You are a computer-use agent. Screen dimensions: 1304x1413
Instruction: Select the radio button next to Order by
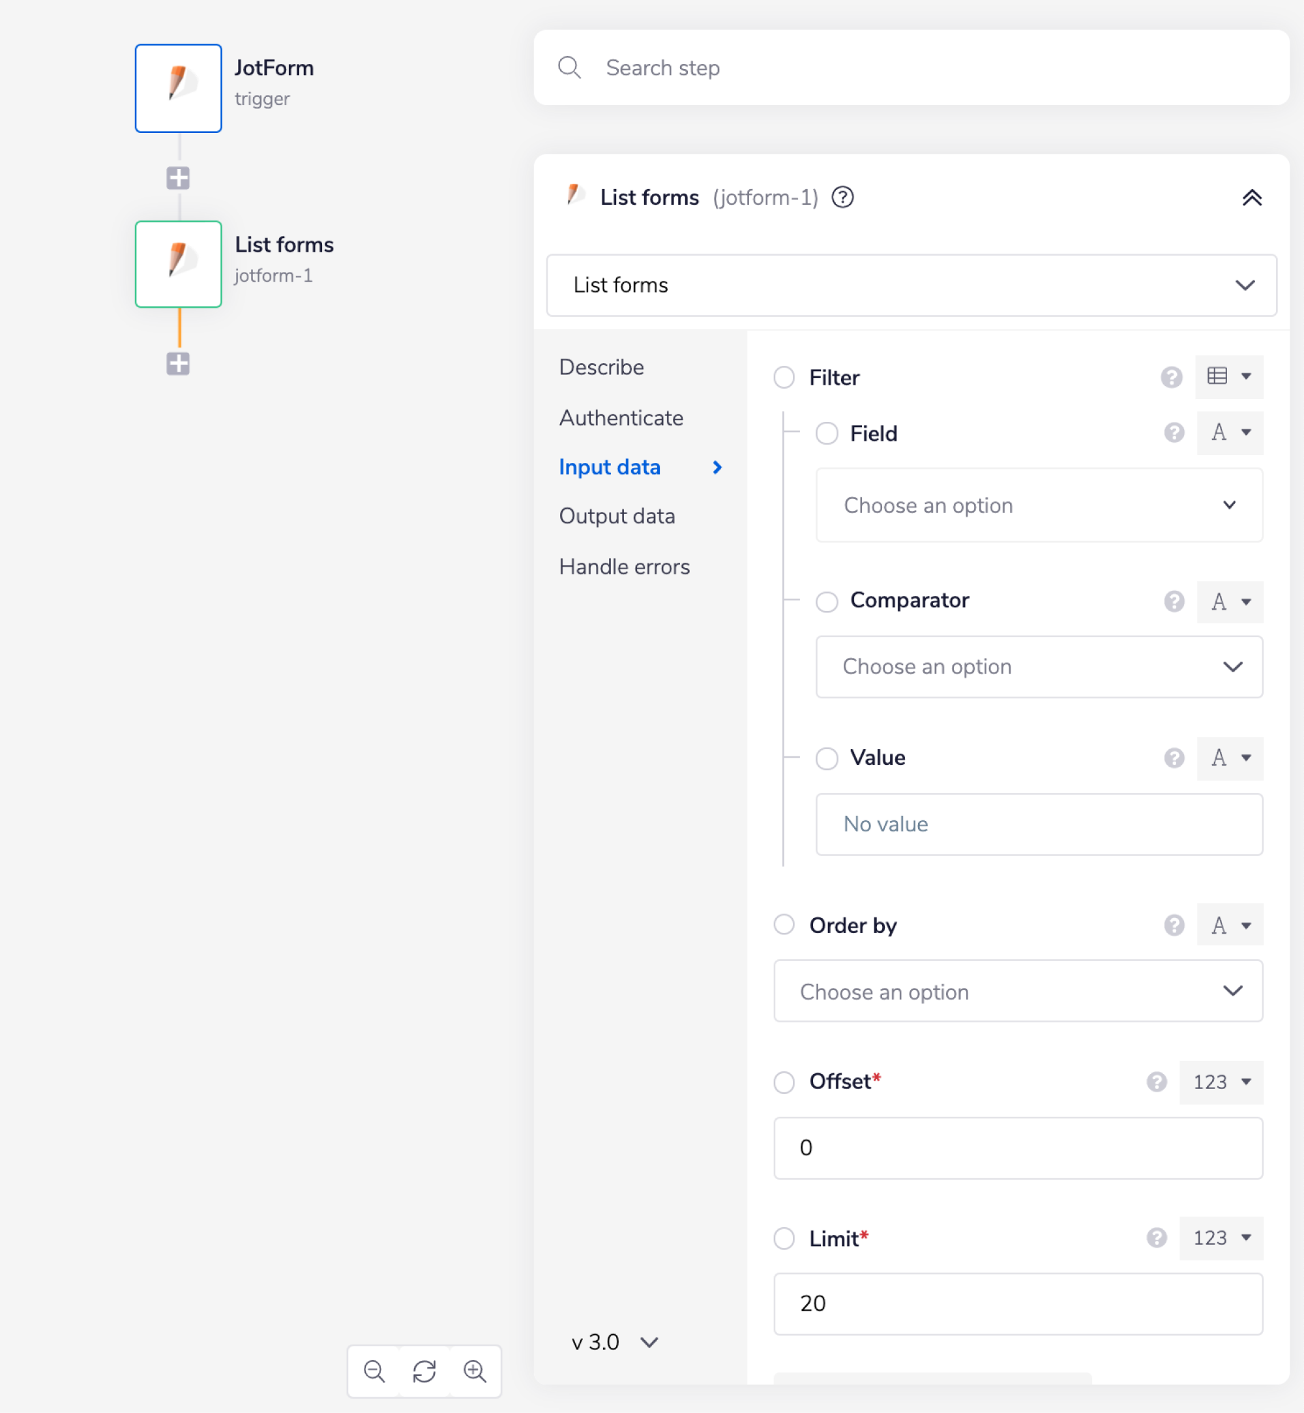[x=784, y=925]
